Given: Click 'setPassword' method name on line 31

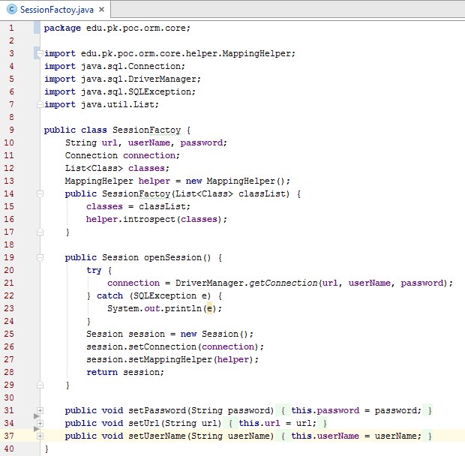Looking at the screenshot, I should 157,411.
